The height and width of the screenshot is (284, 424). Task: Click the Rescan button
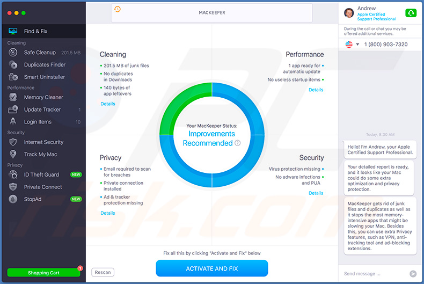103,272
